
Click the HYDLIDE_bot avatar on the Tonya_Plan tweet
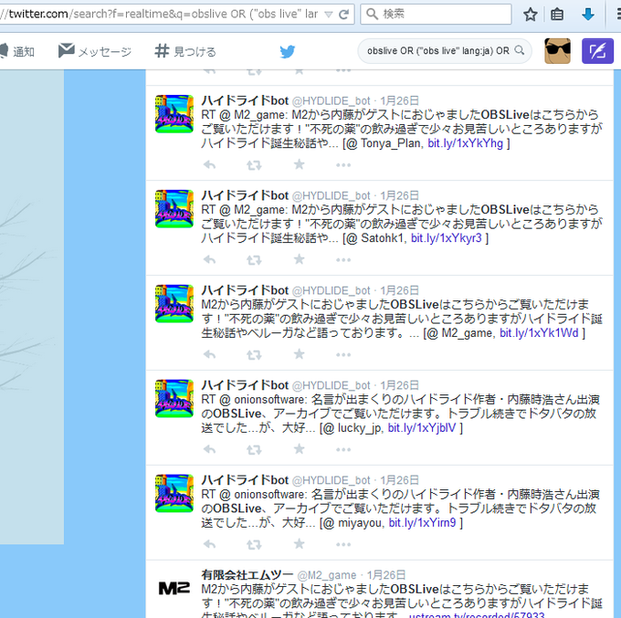[x=174, y=114]
